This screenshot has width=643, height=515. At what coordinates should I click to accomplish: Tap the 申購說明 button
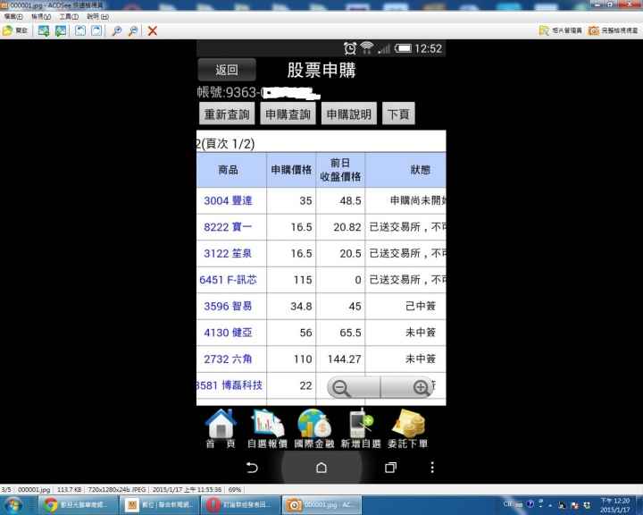click(x=349, y=114)
